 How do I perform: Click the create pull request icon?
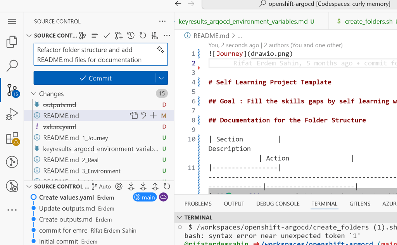click(119, 36)
